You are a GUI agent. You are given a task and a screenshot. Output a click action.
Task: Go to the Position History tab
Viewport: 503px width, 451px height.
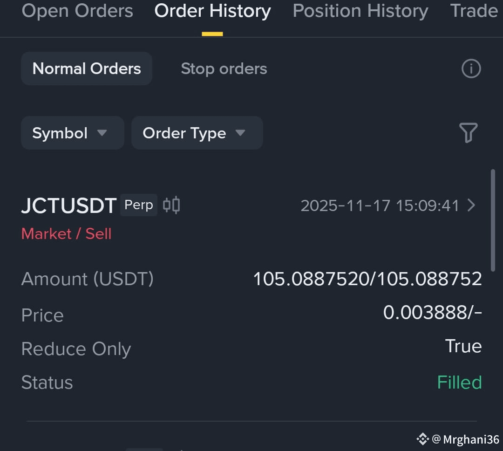[x=360, y=11]
